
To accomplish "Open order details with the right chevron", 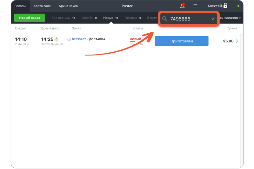I will click(237, 41).
